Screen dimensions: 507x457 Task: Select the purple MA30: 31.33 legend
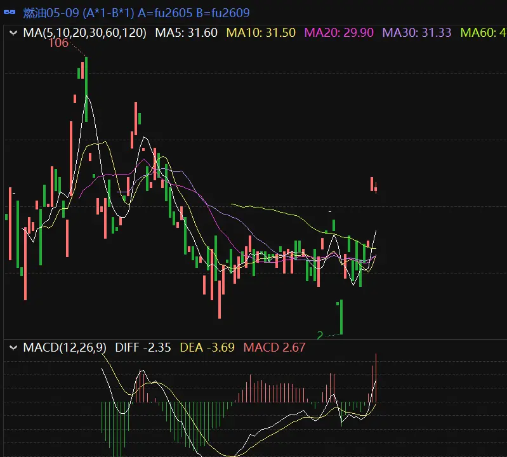[418, 32]
